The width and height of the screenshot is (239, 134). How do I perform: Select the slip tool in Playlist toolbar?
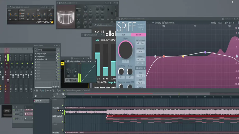50,90
